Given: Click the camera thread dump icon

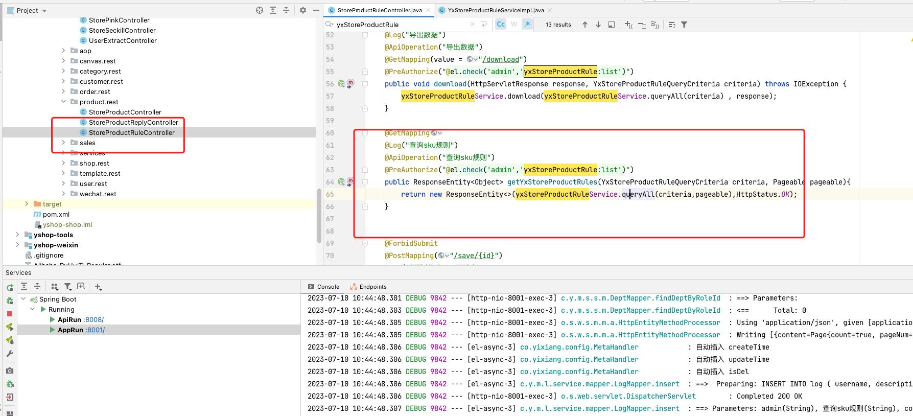Looking at the screenshot, I should pos(9,371).
